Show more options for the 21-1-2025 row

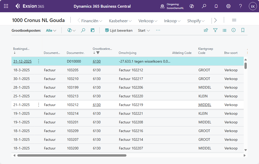point(38,105)
